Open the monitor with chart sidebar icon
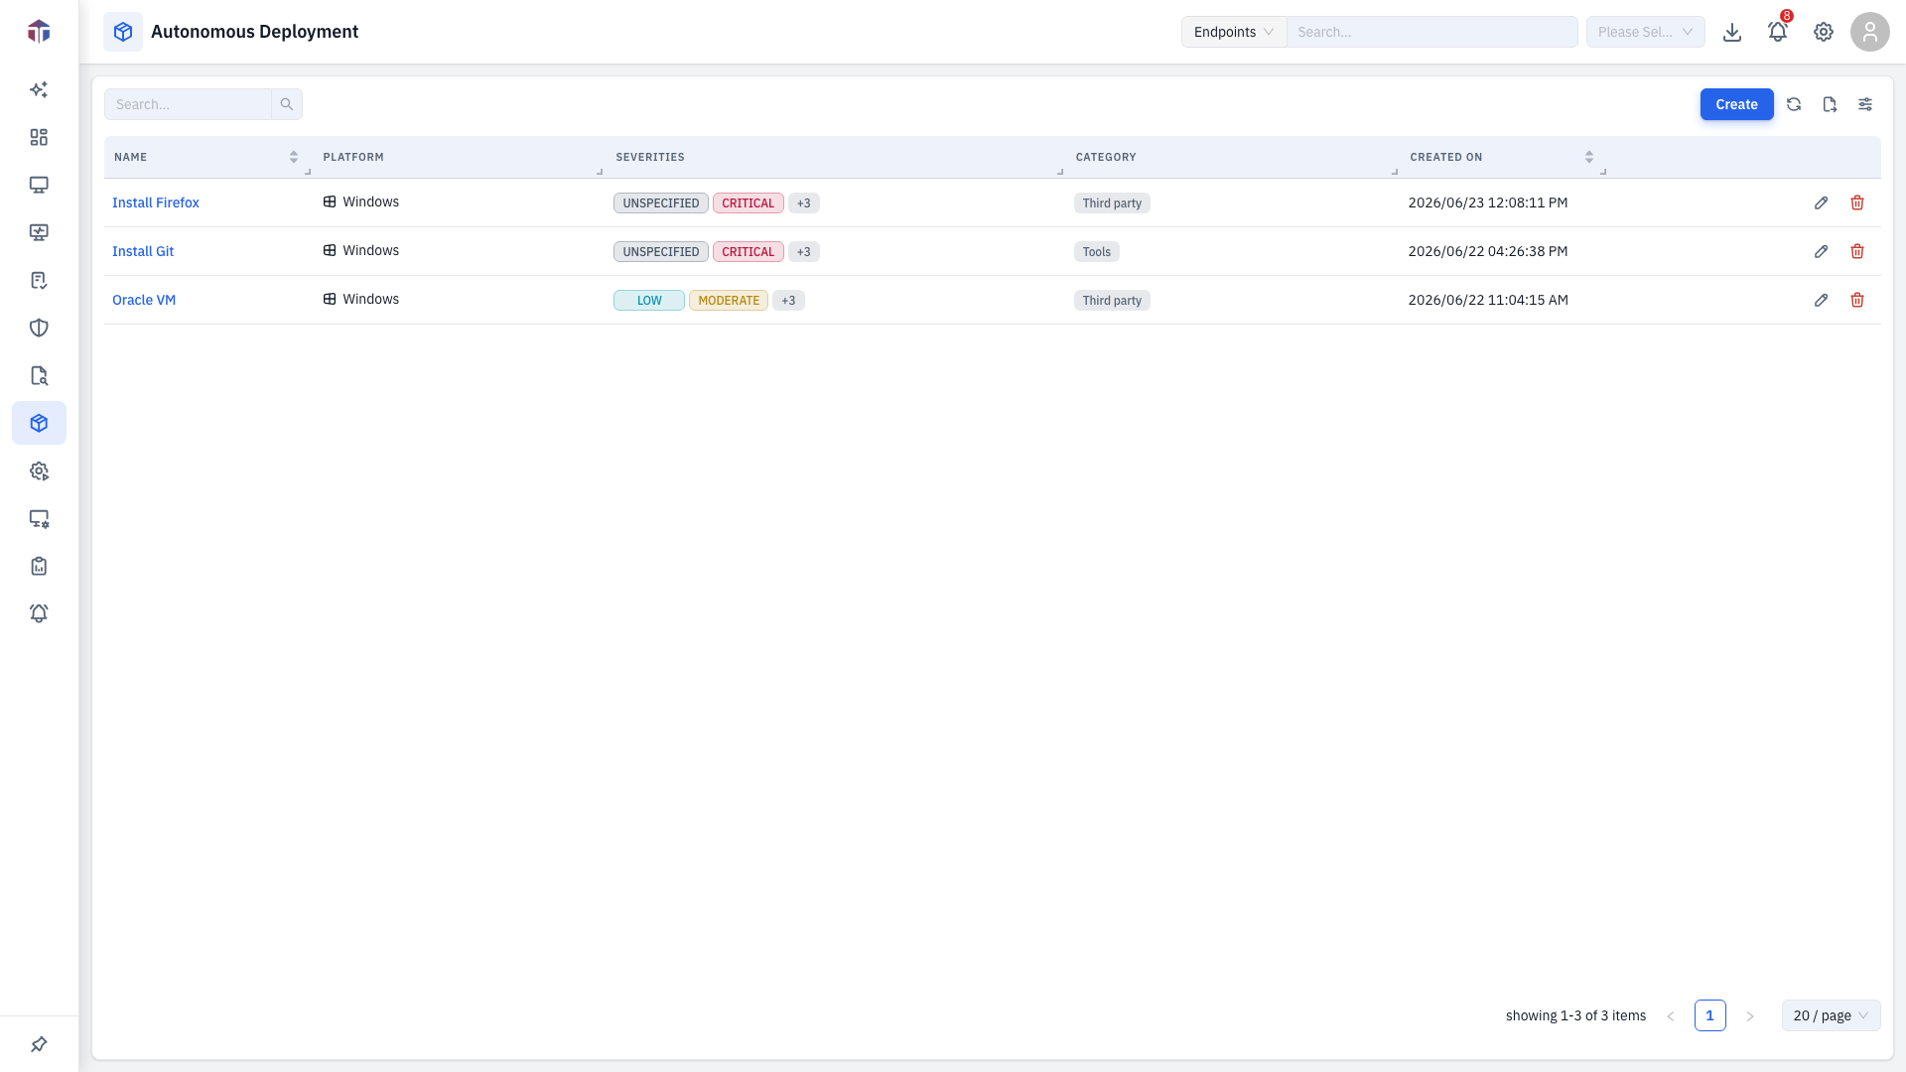1906x1072 pixels. [x=39, y=232]
